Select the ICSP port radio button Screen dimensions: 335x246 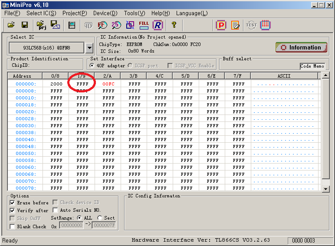130,66
